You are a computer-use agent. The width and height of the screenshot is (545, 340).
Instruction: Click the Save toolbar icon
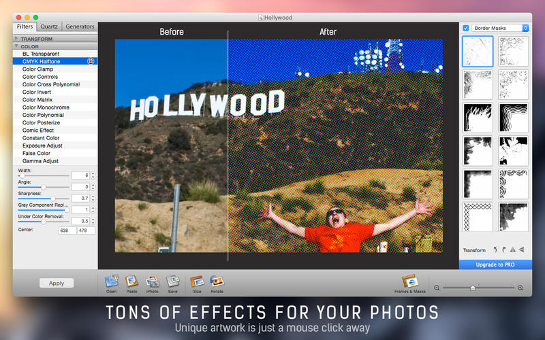tap(172, 281)
